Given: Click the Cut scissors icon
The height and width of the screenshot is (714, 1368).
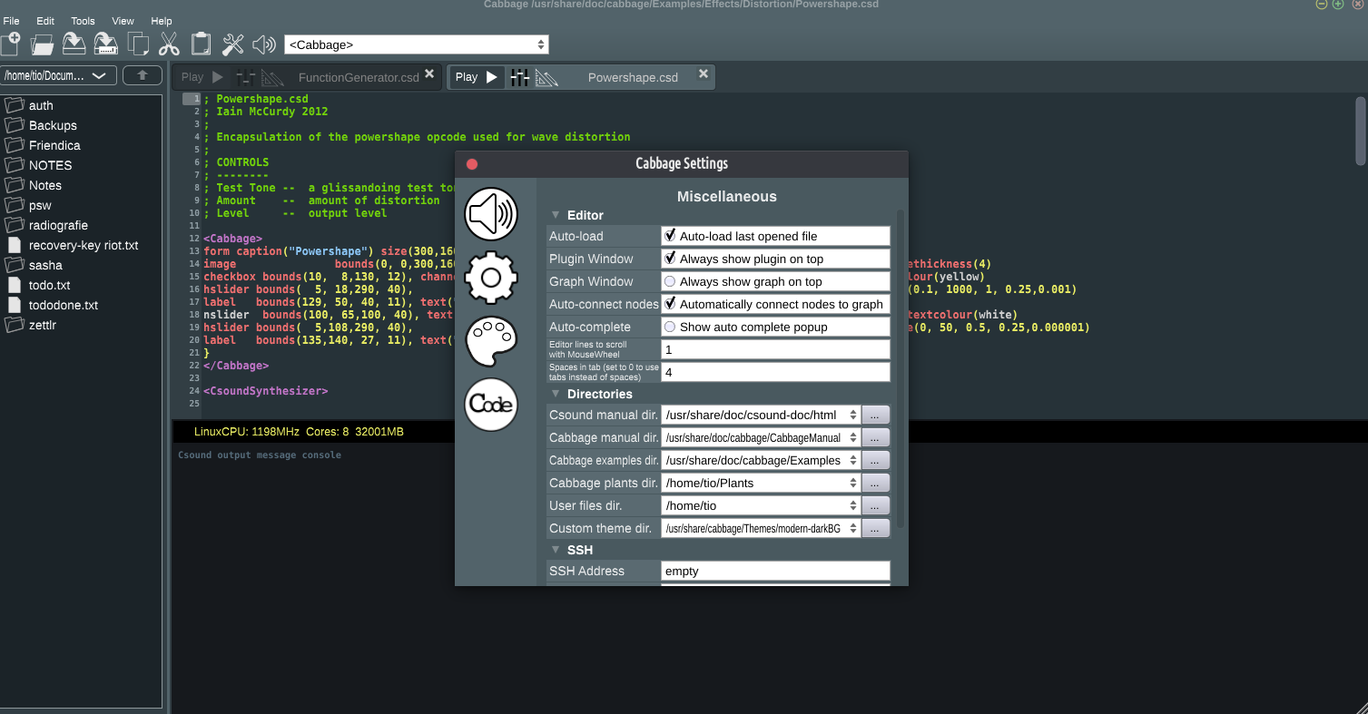Looking at the screenshot, I should (x=169, y=44).
